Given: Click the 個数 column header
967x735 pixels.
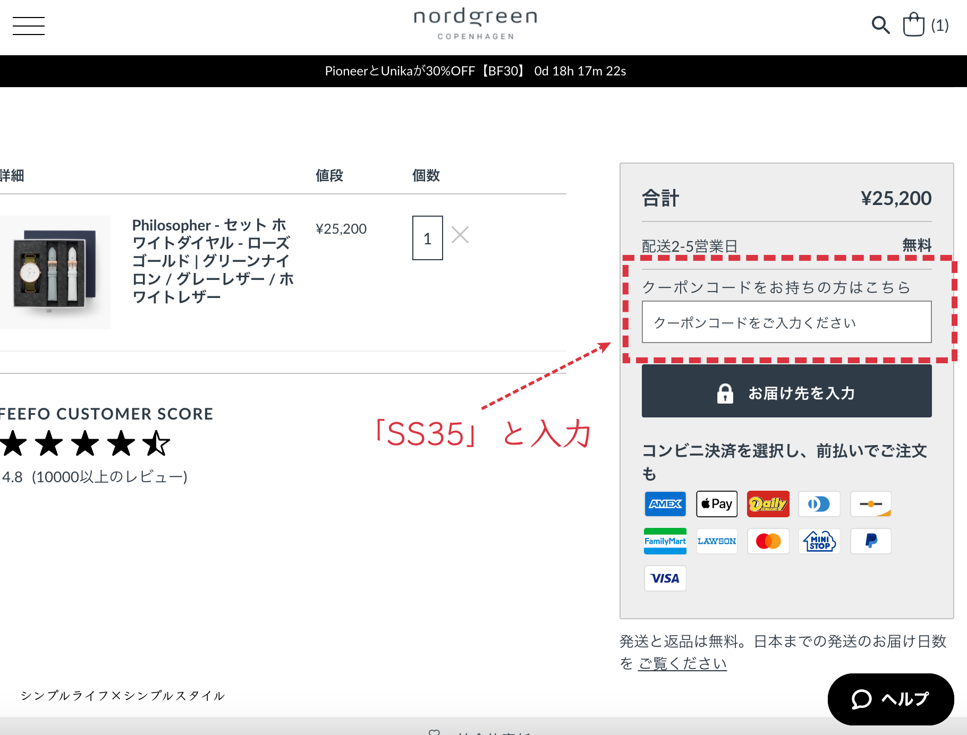Looking at the screenshot, I should tap(426, 175).
